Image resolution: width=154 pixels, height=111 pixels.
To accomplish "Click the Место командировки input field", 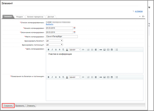I will coord(62,37).
